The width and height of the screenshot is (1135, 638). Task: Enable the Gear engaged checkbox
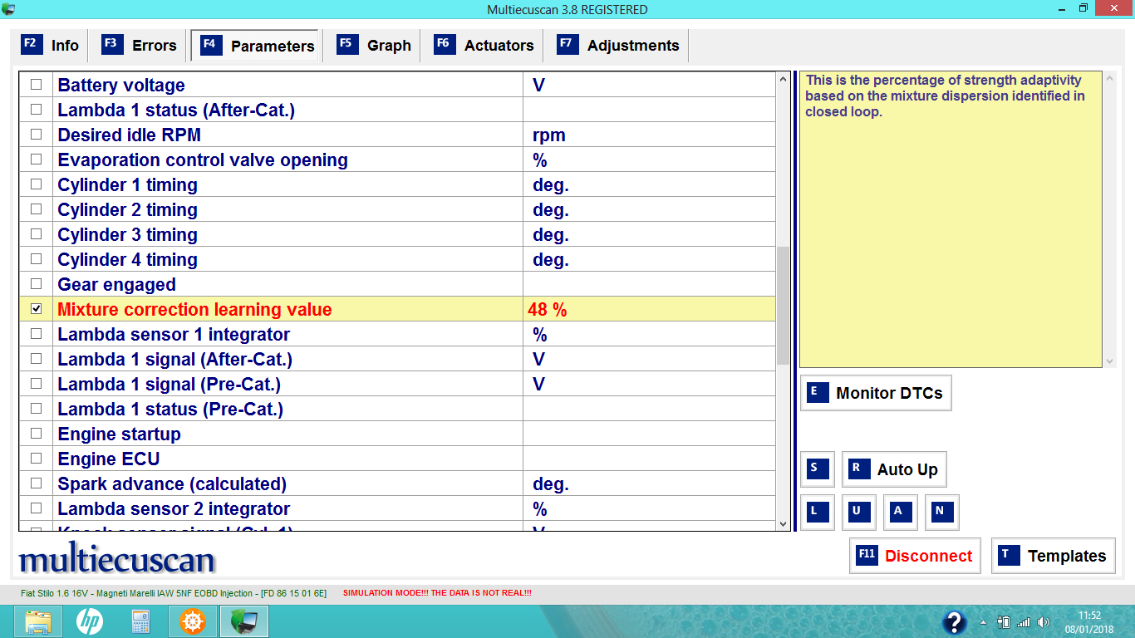[x=36, y=284]
